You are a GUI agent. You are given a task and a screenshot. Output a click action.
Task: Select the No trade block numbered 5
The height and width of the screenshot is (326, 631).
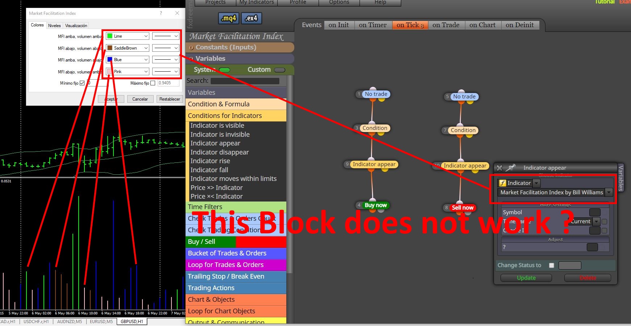tap(464, 97)
